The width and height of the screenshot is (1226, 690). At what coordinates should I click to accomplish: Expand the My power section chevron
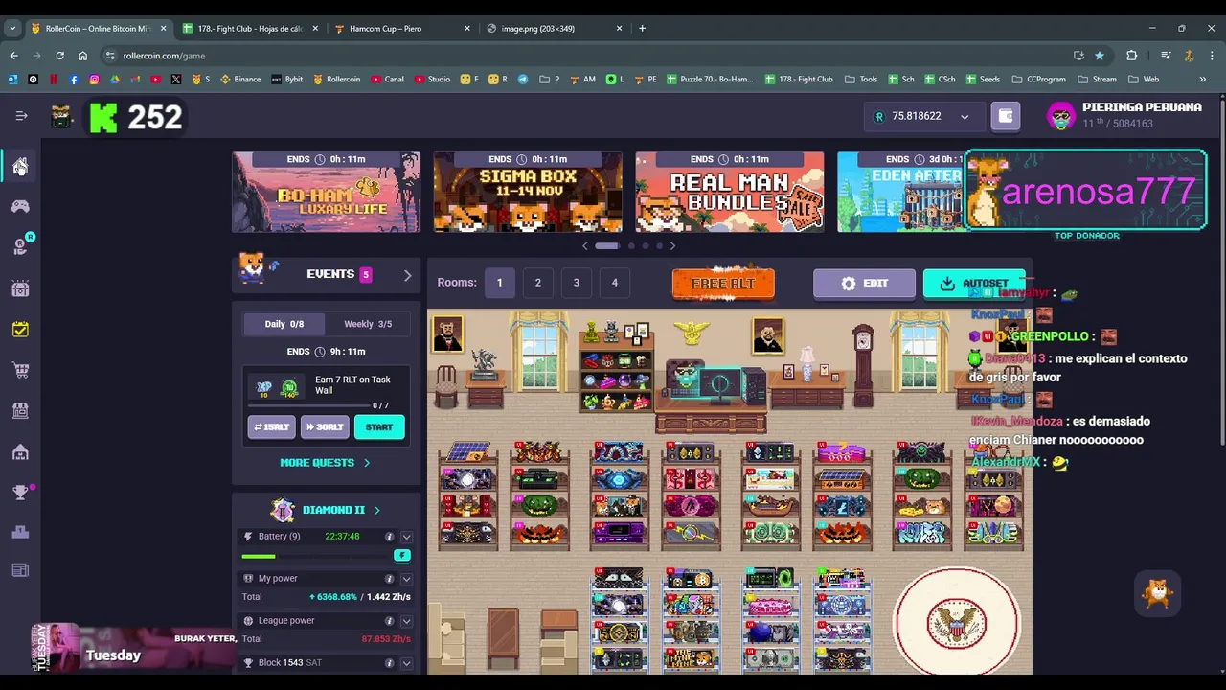[x=406, y=579]
